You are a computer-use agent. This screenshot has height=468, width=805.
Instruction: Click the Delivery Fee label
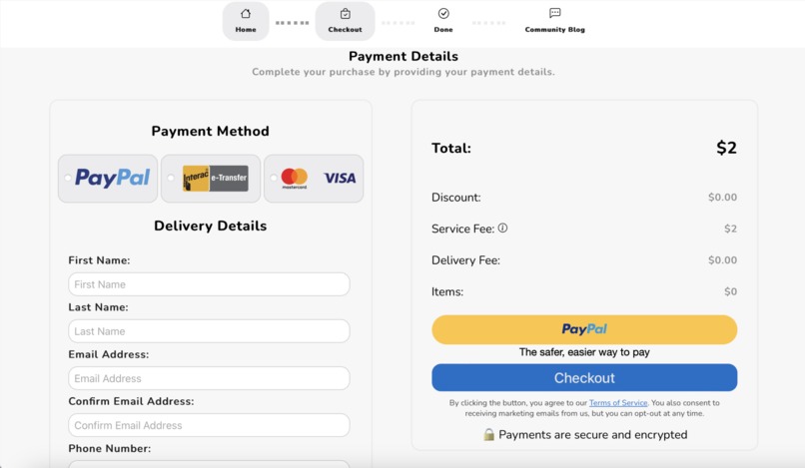[465, 260]
